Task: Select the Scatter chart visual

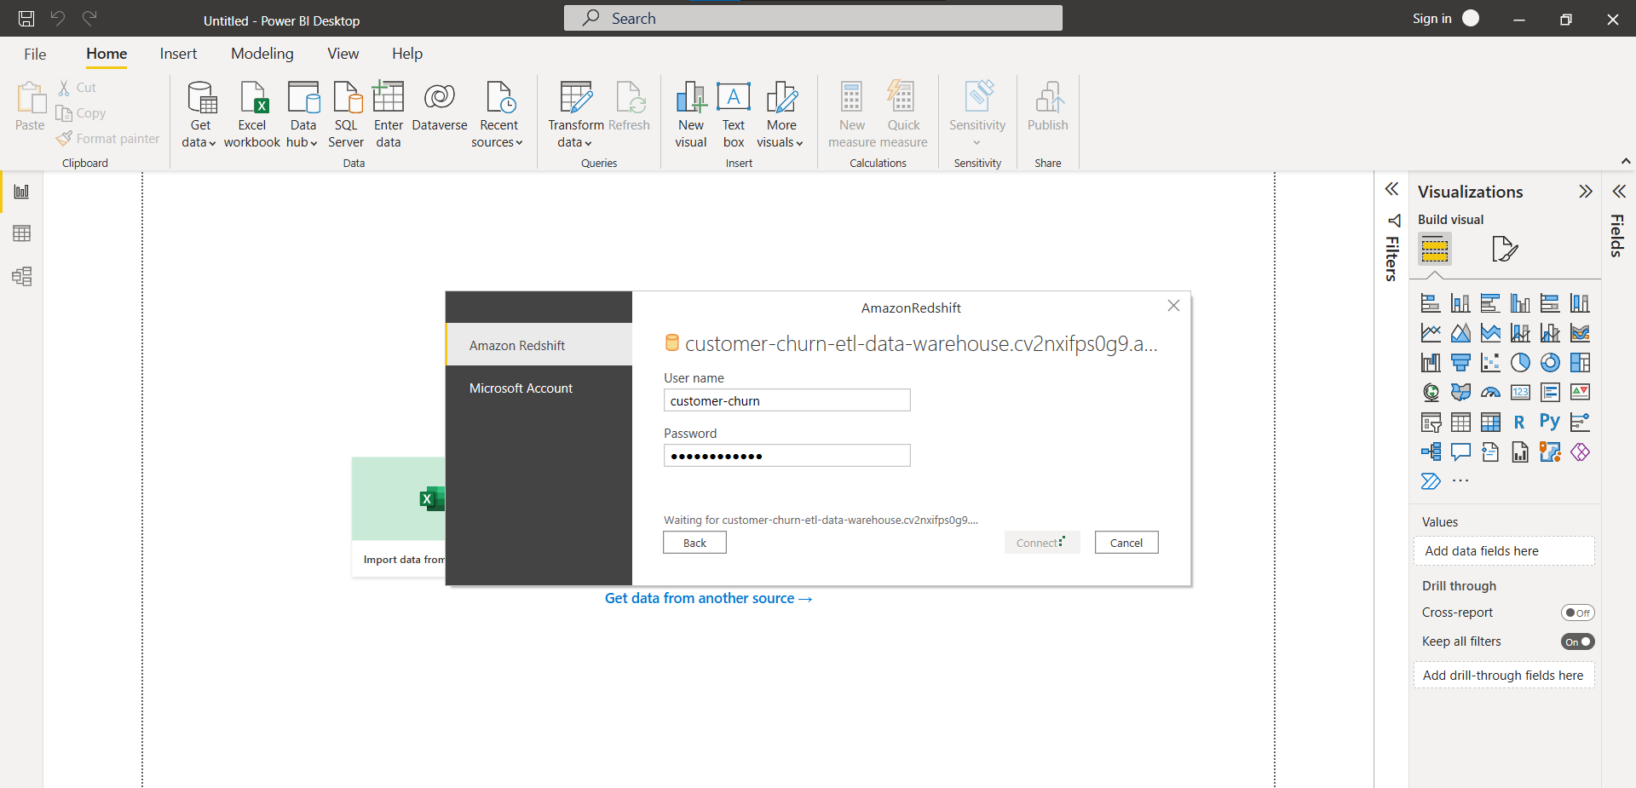Action: pyautogui.click(x=1490, y=363)
